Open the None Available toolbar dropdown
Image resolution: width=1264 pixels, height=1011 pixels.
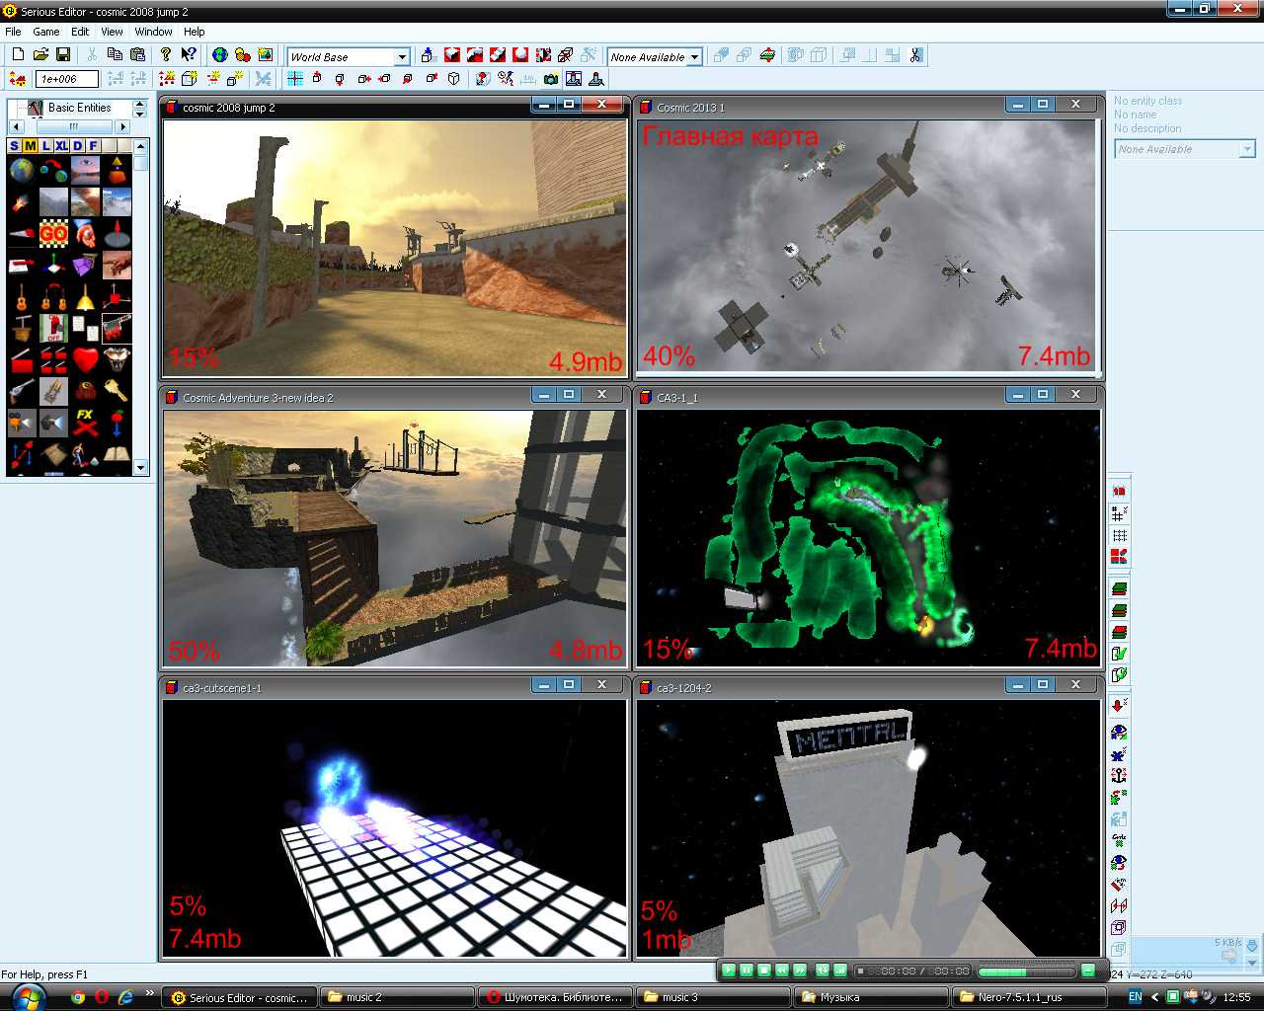click(694, 57)
